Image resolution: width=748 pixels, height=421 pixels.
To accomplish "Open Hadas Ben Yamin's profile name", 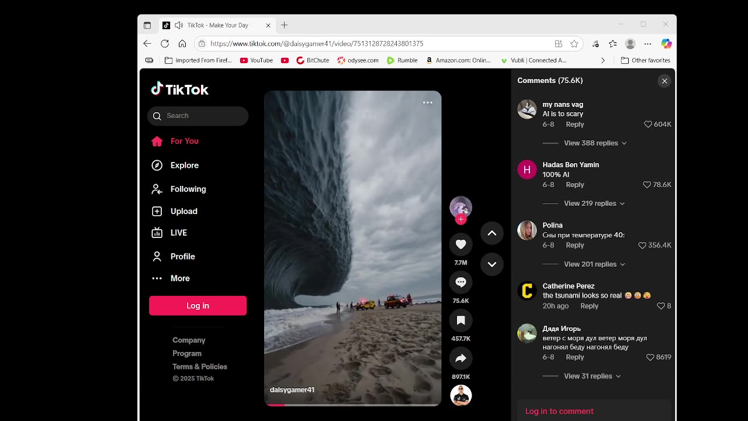I will [570, 165].
